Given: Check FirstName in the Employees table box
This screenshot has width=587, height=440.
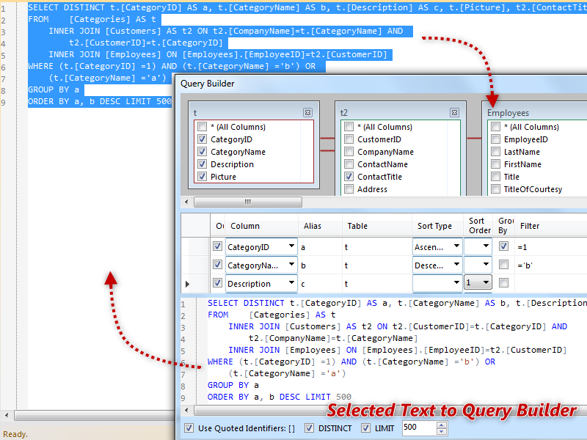Looking at the screenshot, I should pyautogui.click(x=496, y=164).
